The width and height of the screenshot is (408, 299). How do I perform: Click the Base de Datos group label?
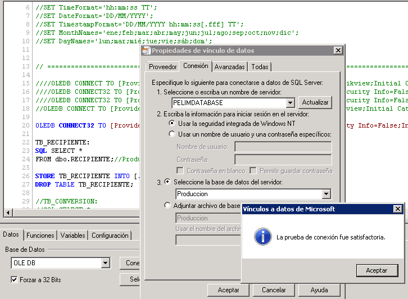25,250
